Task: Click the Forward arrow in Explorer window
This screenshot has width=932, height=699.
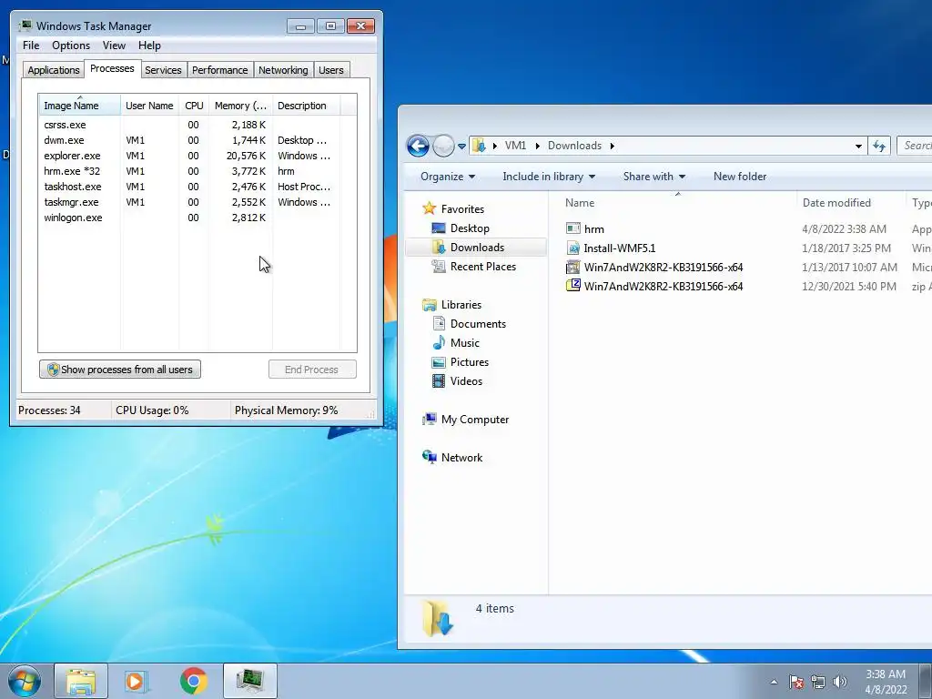Action: click(x=443, y=146)
